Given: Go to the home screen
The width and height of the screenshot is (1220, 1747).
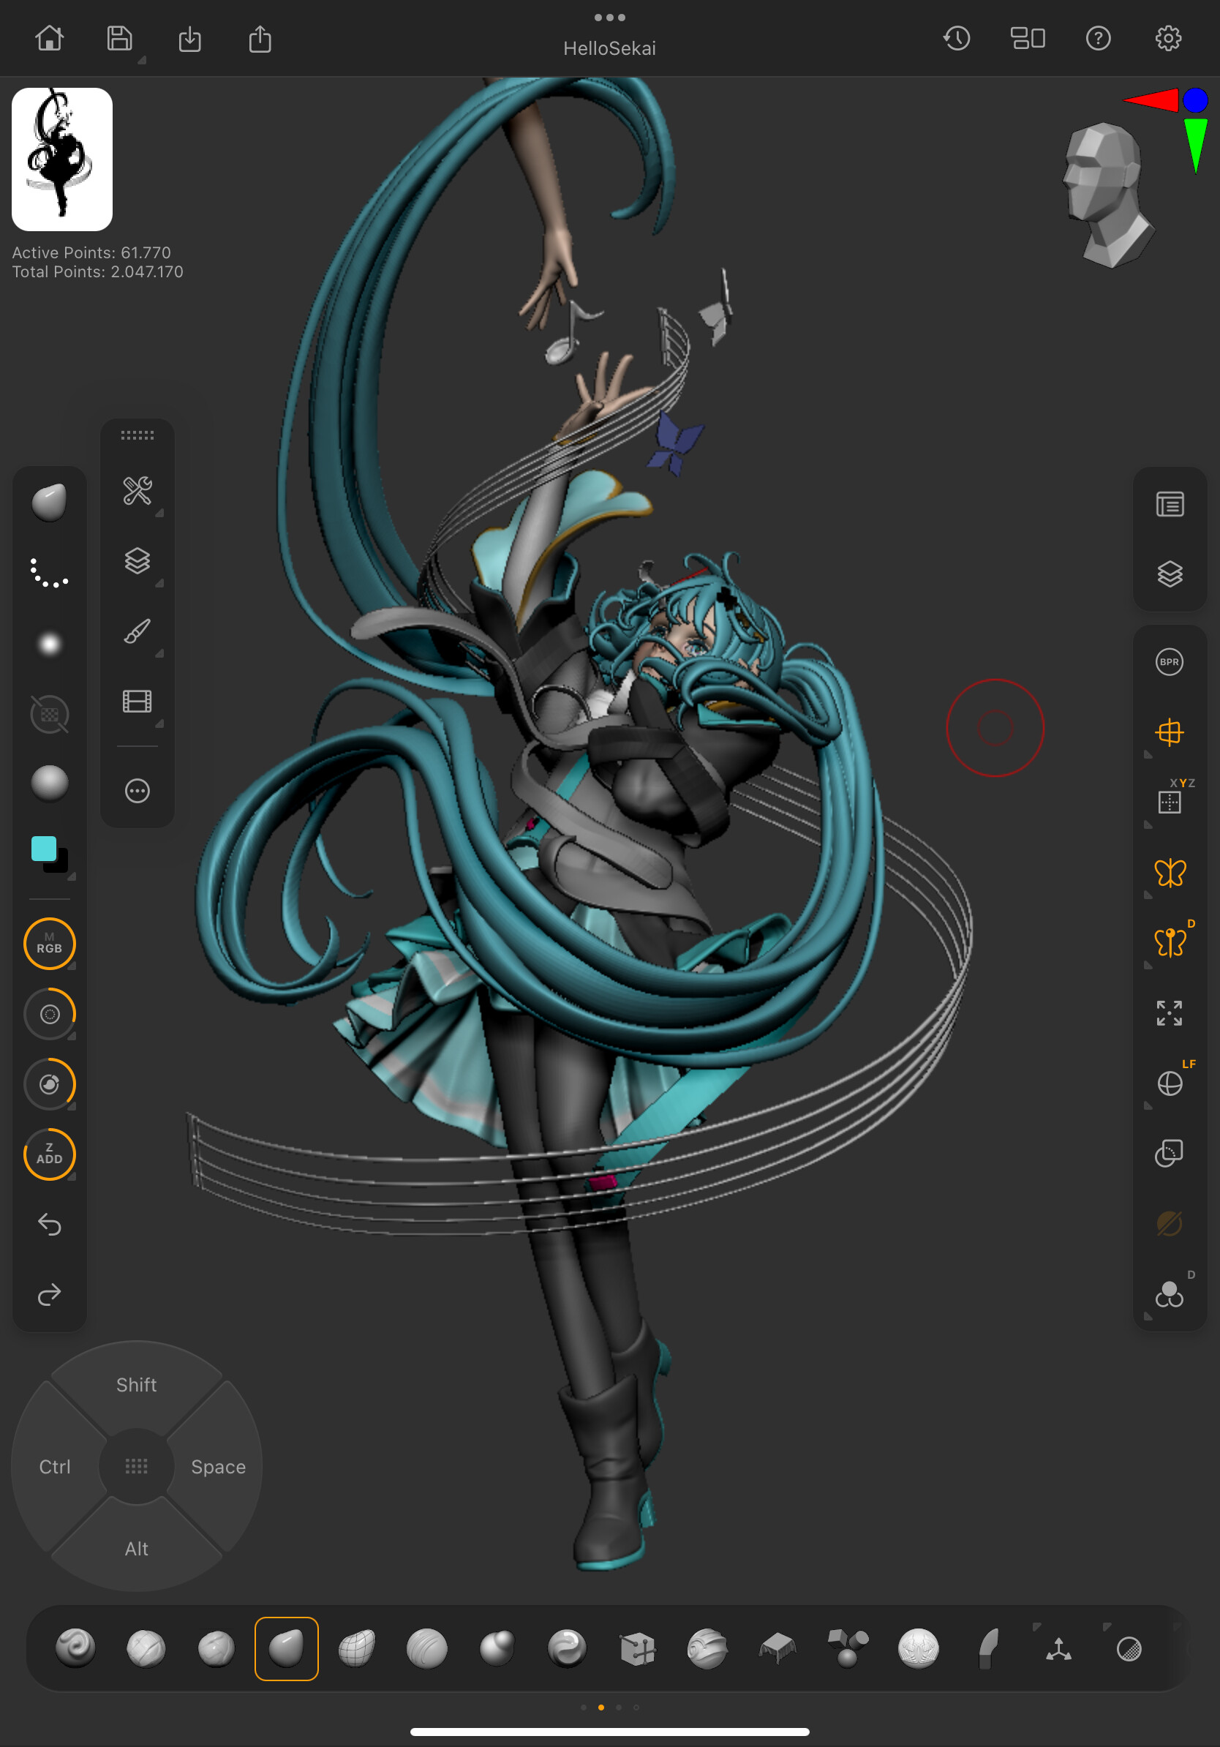Looking at the screenshot, I should click(50, 38).
